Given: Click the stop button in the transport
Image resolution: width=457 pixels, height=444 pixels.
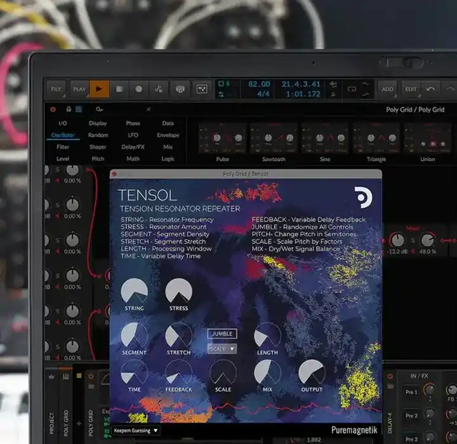Looking at the screenshot, I should [119, 89].
